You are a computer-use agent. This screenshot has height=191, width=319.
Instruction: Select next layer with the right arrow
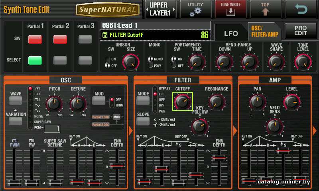(x=174, y=9)
